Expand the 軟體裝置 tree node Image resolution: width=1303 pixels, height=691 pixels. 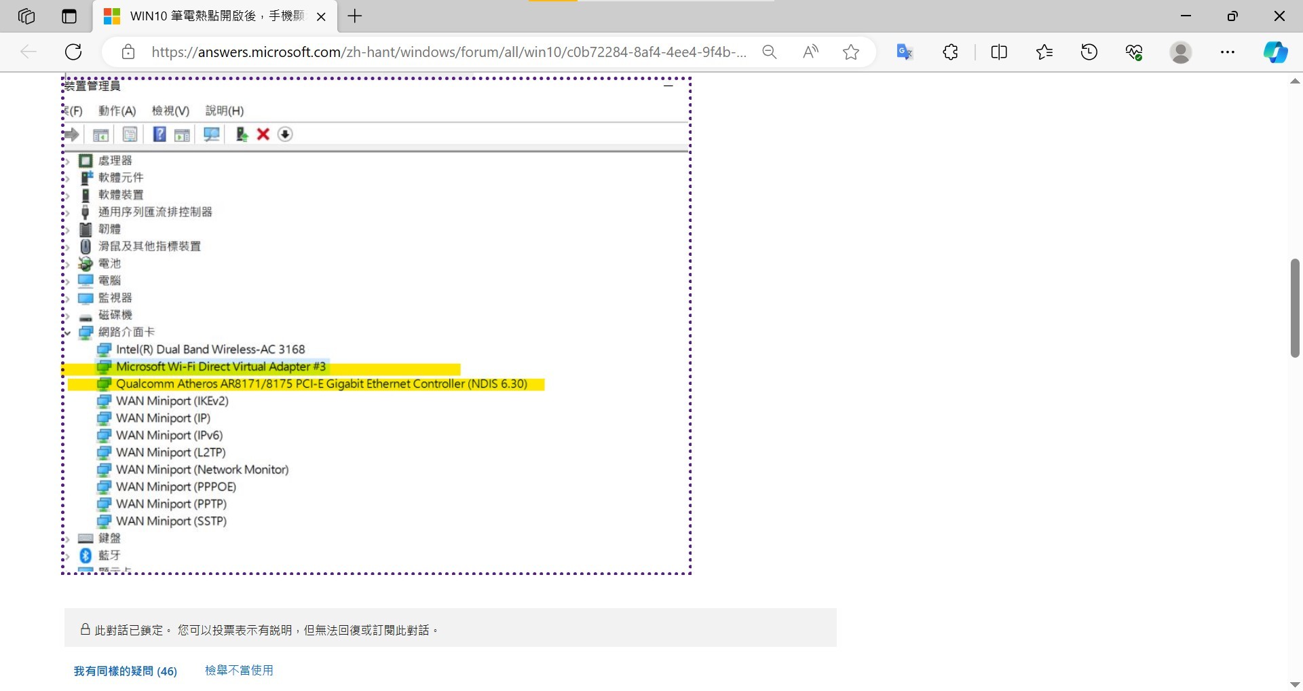click(67, 195)
